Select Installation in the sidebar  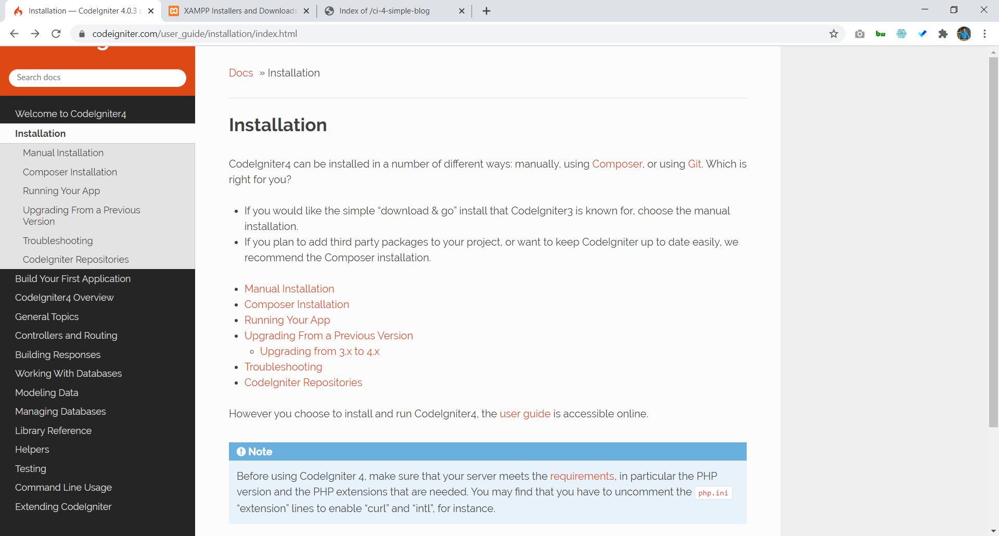pos(97,133)
